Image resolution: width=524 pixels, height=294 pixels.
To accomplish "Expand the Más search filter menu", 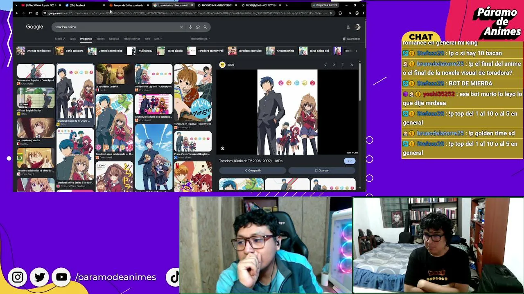I will pyautogui.click(x=158, y=39).
